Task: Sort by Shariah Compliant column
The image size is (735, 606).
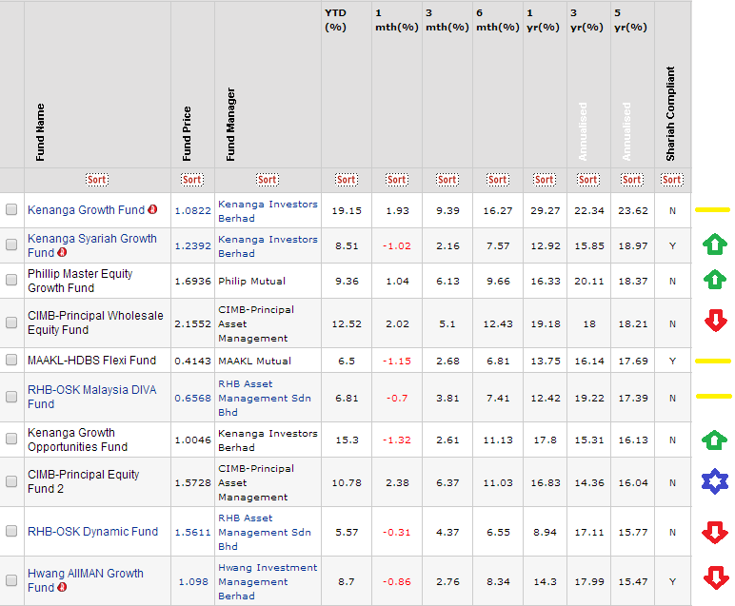Action: point(672,180)
